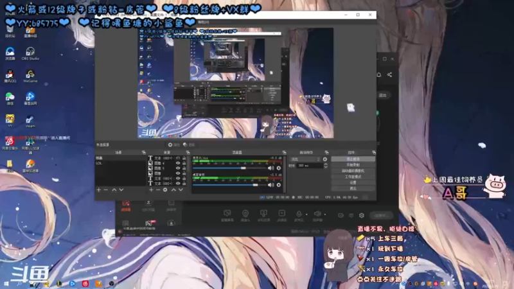Open transition properties gear icon
The width and height of the screenshot is (514, 289).
[325, 159]
